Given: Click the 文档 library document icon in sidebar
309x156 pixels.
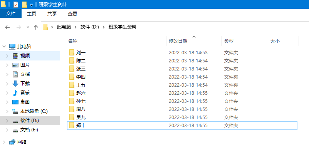Looking at the screenshot, I should [15, 74].
